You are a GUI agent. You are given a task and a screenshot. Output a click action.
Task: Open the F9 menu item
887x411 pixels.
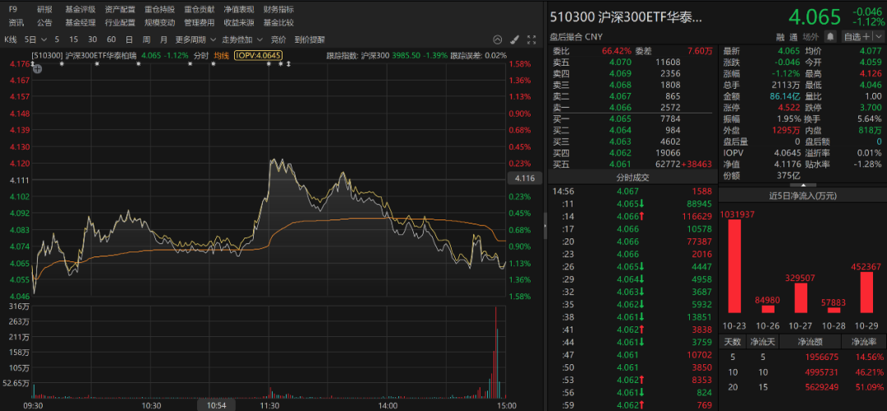(x=13, y=10)
